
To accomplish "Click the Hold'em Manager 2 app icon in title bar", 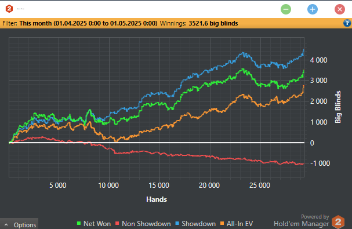I will tap(9, 9).
